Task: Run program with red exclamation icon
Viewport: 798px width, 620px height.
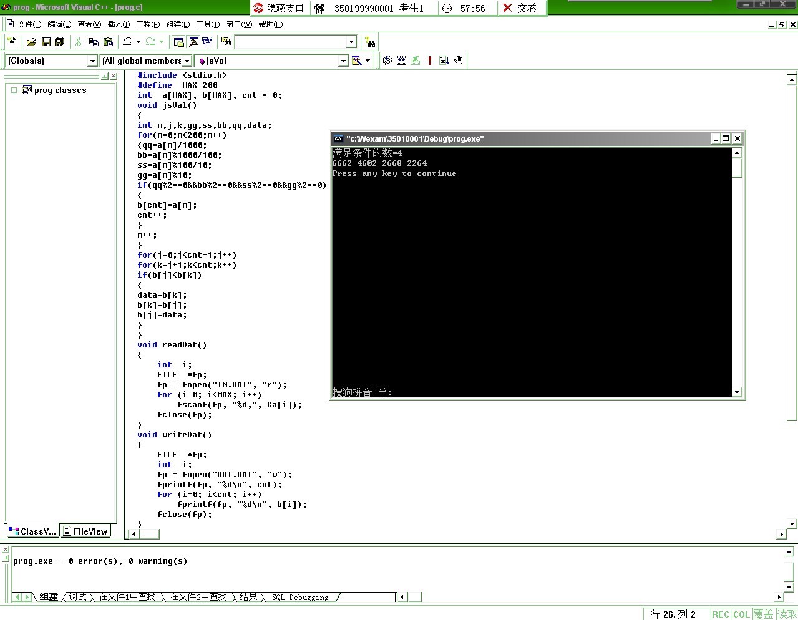Action: (430, 61)
